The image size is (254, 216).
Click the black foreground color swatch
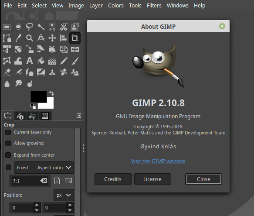(x=39, y=97)
